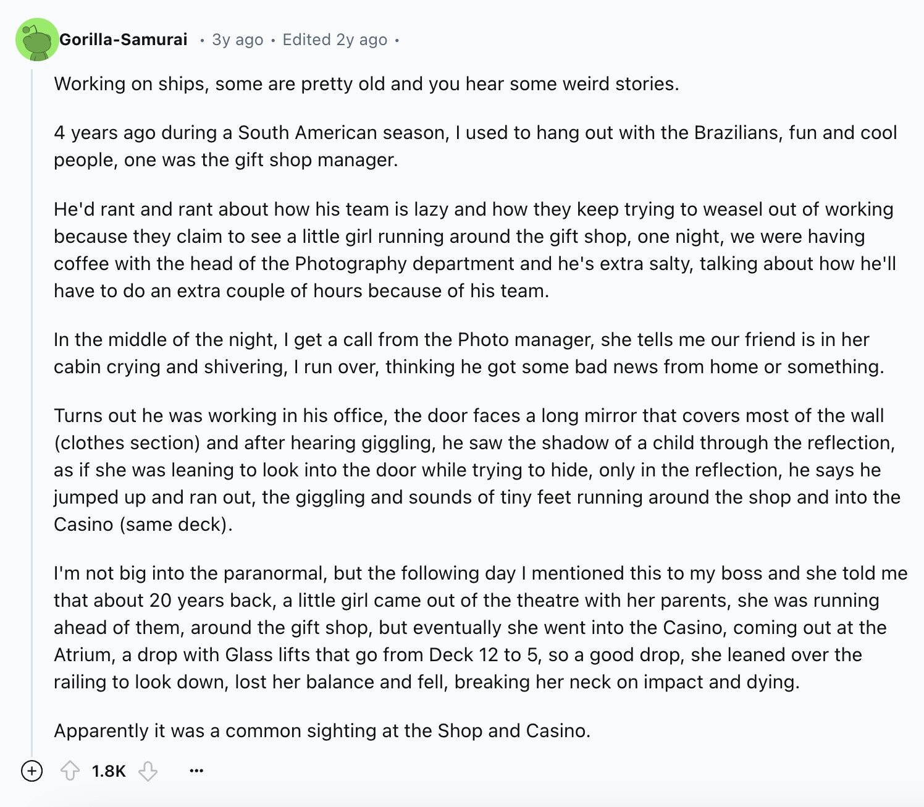Viewport: 924px width, 807px height.
Task: Click the "Working on ships" opening sentence
Action: click(x=366, y=83)
